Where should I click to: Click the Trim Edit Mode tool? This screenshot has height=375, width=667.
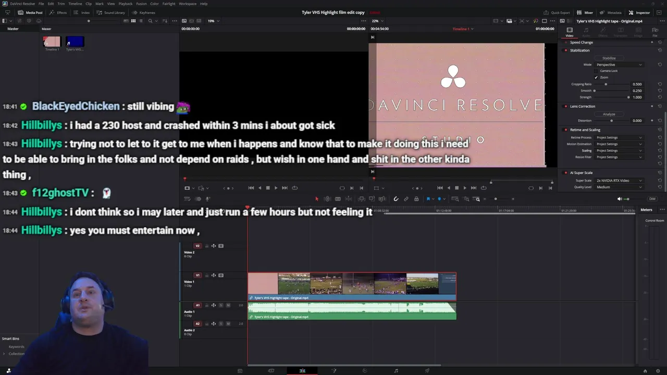327,199
